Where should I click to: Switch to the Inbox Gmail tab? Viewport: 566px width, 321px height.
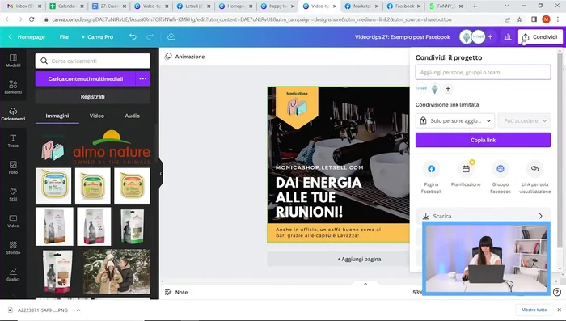click(x=23, y=6)
